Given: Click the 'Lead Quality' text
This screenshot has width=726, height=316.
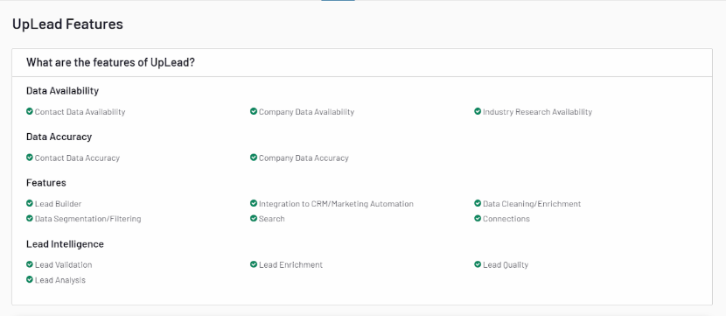Looking at the screenshot, I should click(506, 265).
